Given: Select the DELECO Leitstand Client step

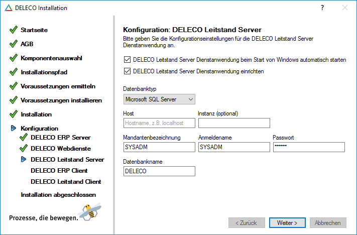Looking at the screenshot, I should click(x=66, y=182).
